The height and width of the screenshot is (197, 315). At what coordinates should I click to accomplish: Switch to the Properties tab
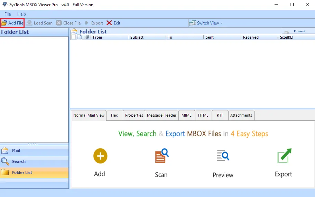[134, 115]
